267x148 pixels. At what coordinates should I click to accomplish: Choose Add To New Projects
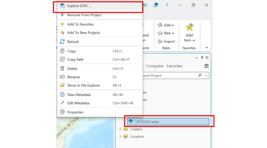click(x=100, y=33)
